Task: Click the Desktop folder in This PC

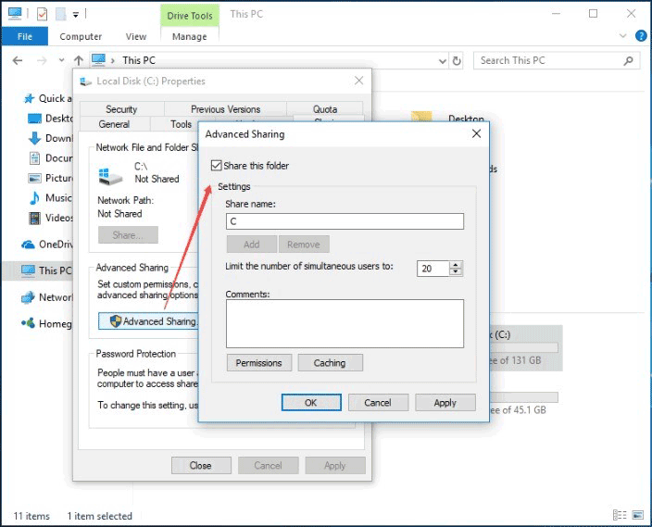Action: [449, 118]
